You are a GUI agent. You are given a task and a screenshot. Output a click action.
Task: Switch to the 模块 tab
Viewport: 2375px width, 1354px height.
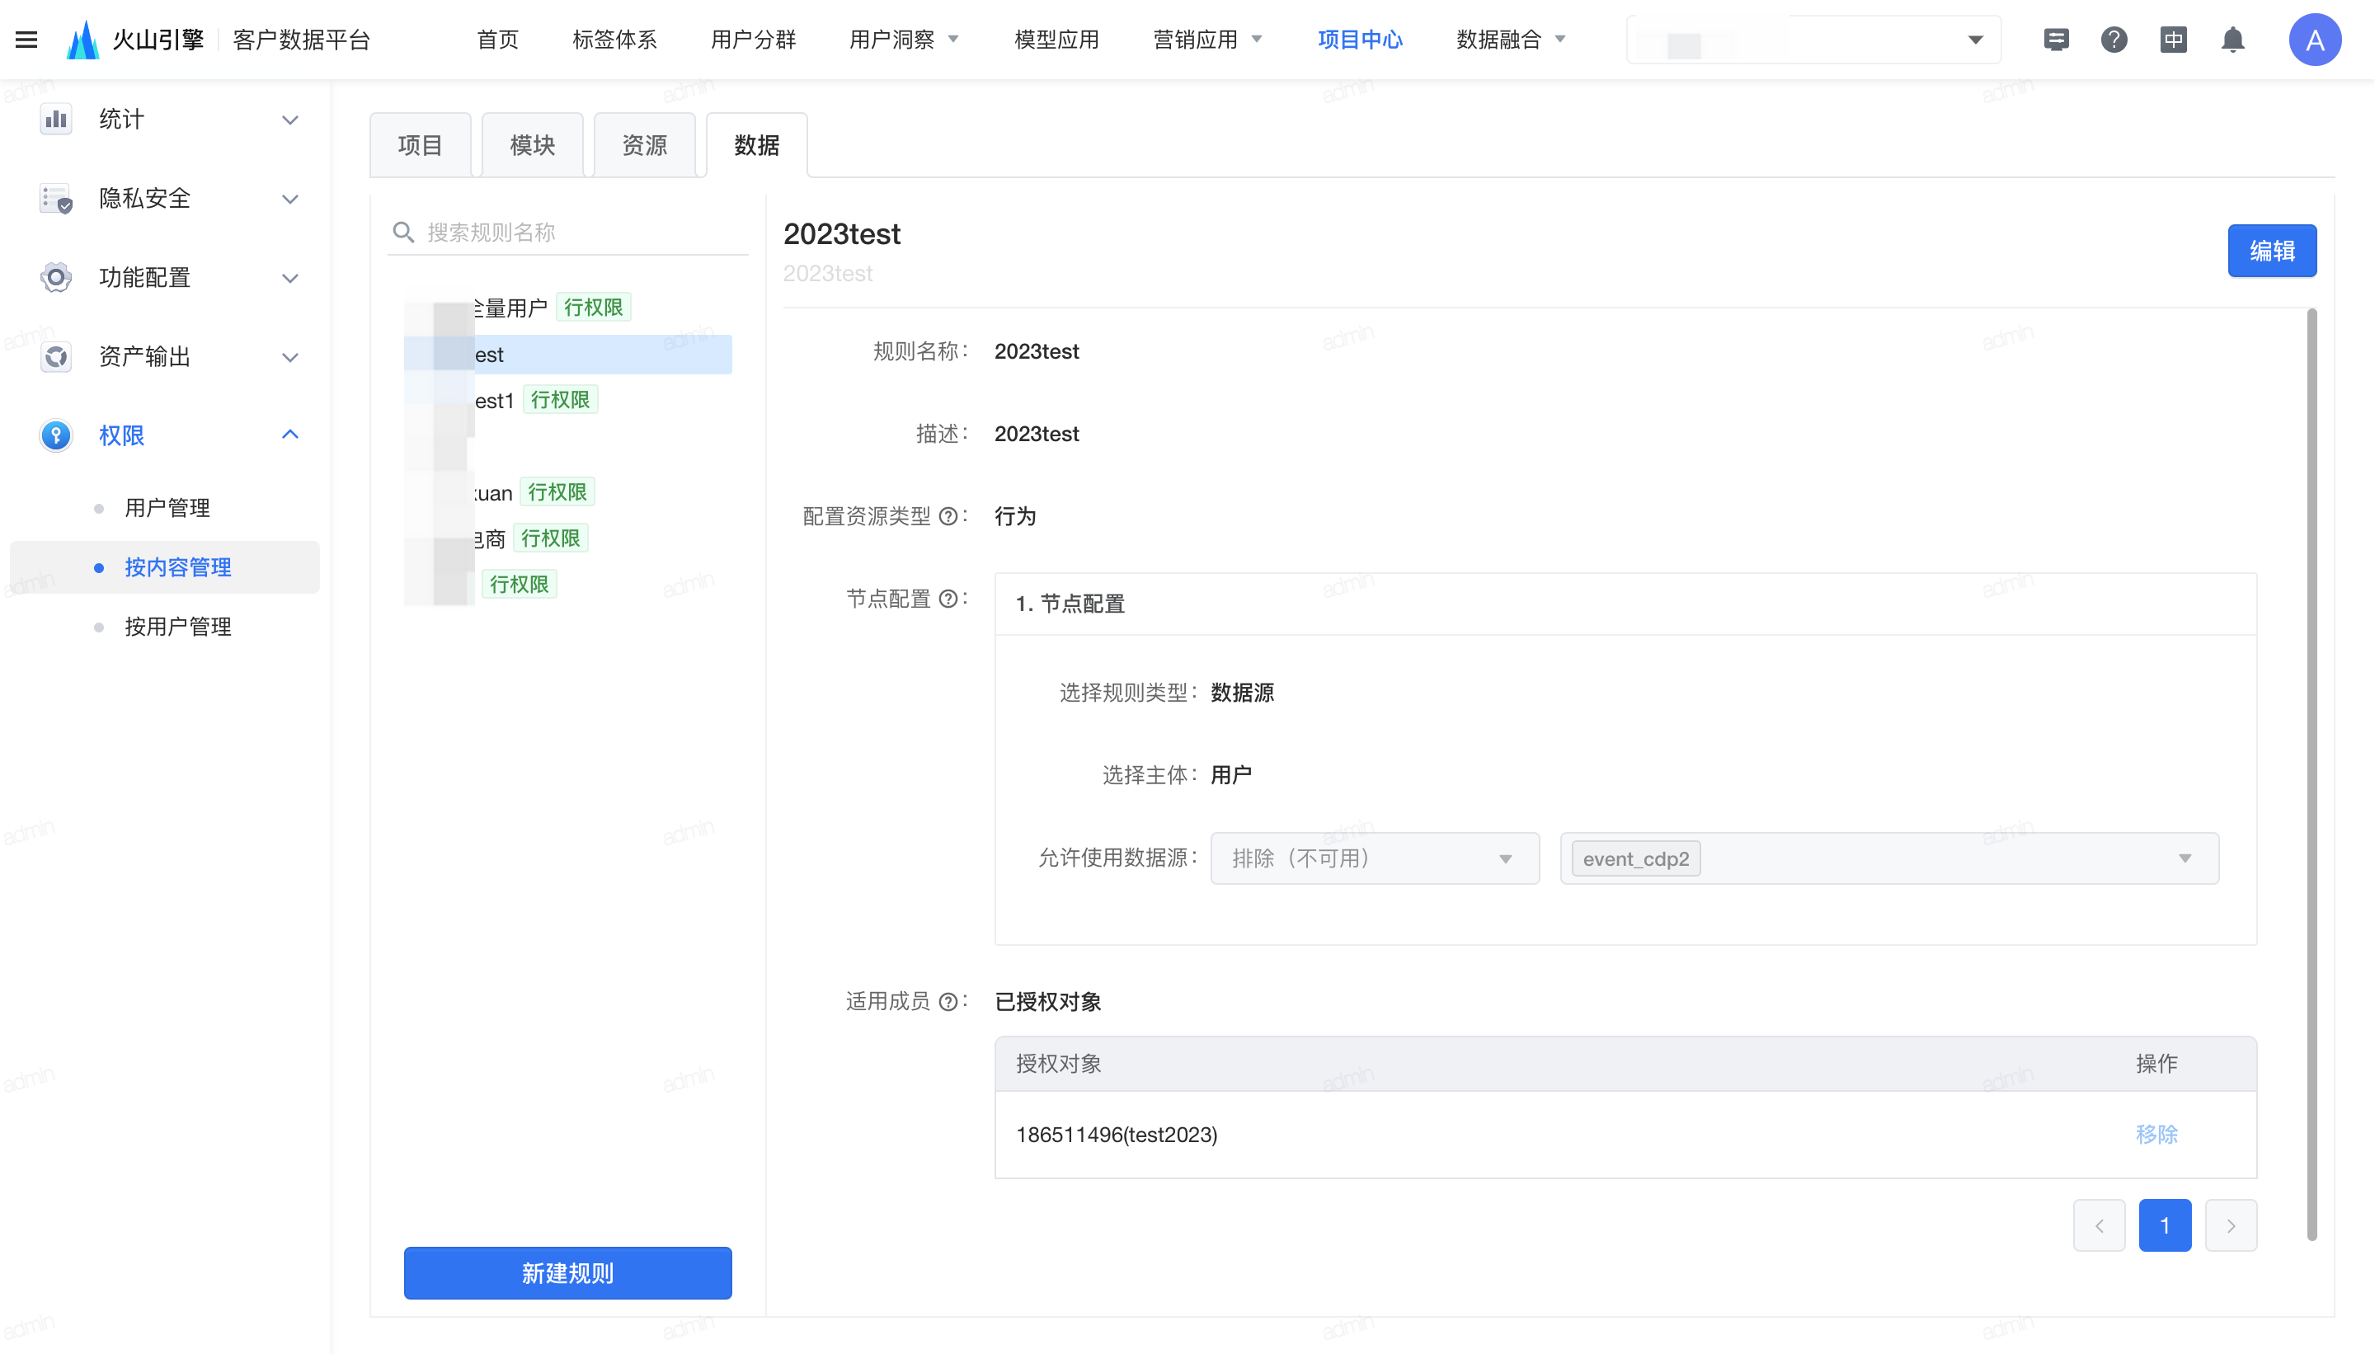533,145
